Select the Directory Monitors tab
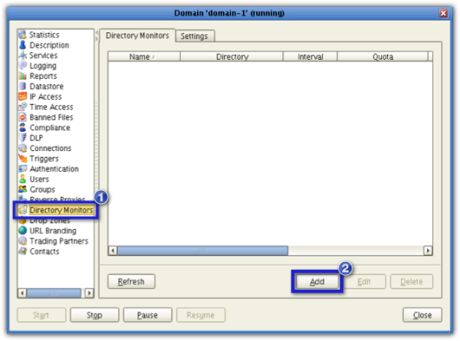 pyautogui.click(x=136, y=36)
